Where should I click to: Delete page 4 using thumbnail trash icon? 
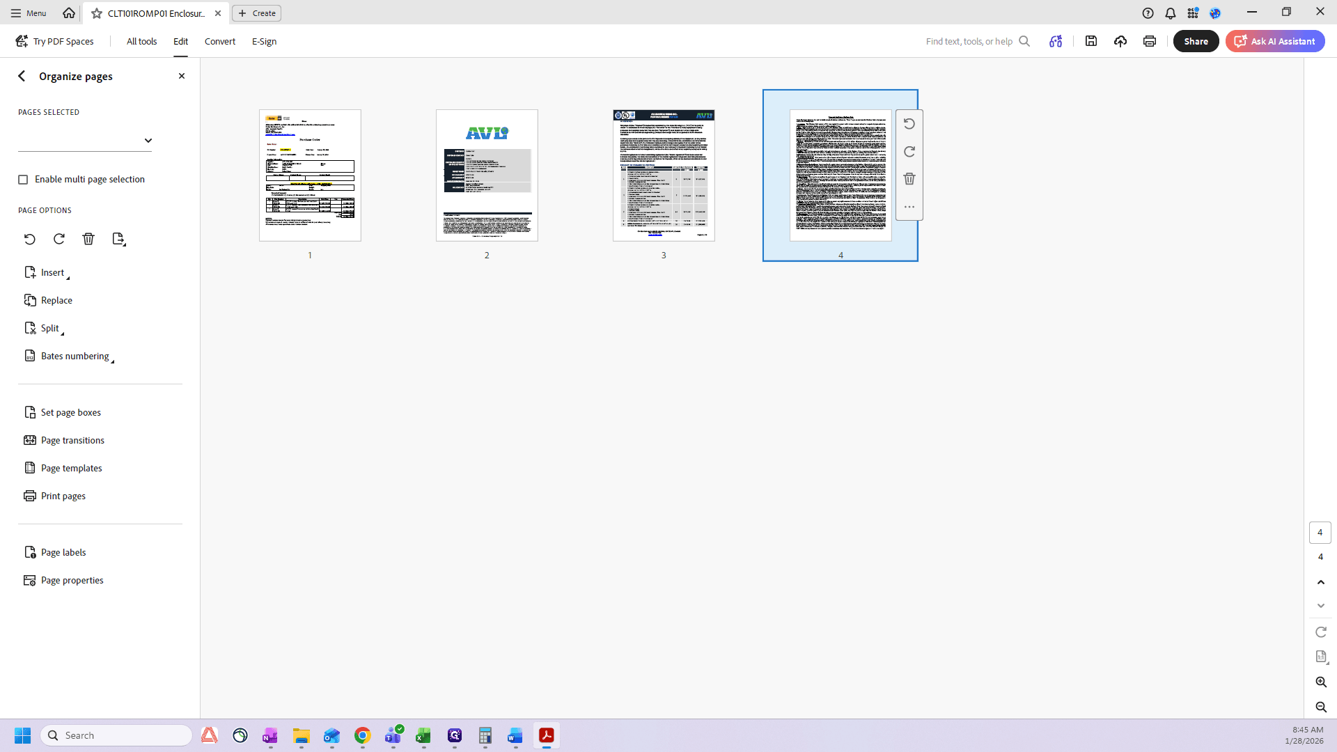(x=909, y=179)
